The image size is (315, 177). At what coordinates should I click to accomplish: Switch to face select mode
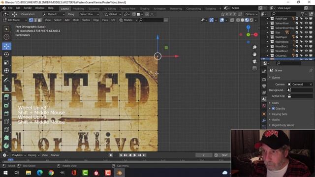pyautogui.click(x=39, y=20)
